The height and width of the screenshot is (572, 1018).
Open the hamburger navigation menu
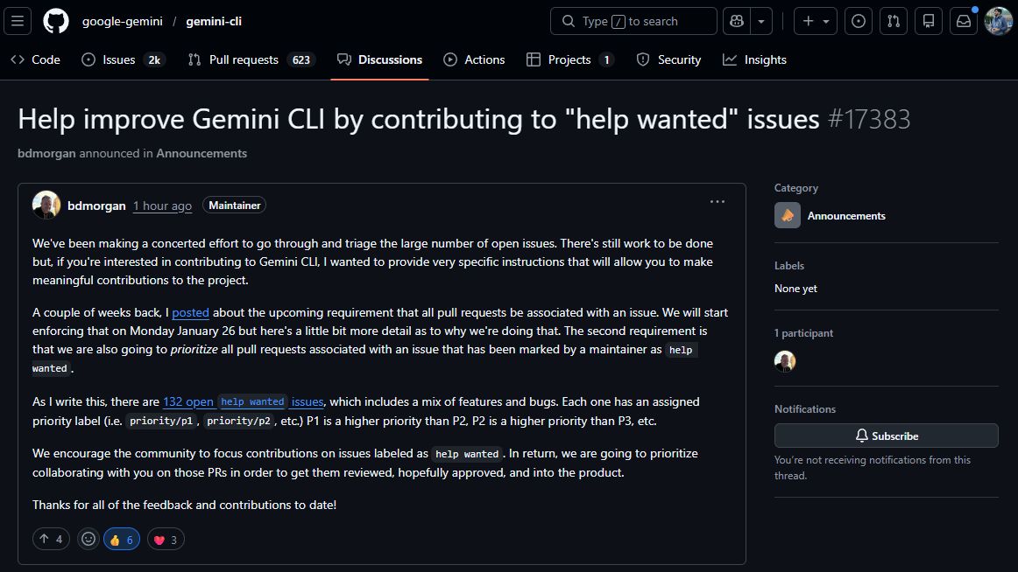coord(18,21)
